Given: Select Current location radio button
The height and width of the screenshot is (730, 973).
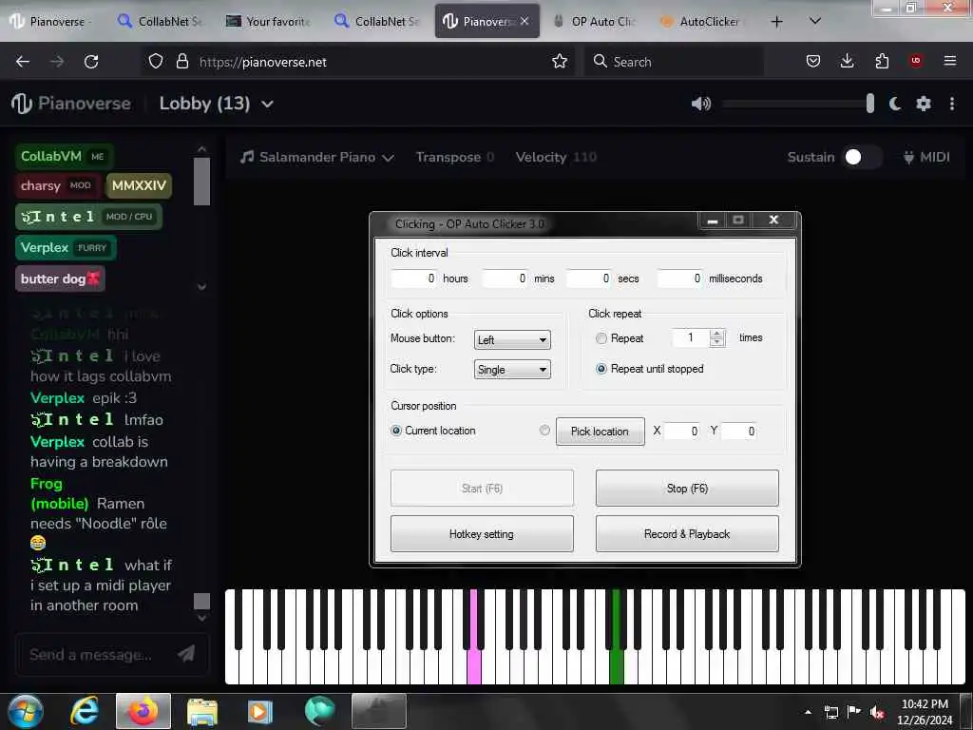Looking at the screenshot, I should [x=396, y=431].
